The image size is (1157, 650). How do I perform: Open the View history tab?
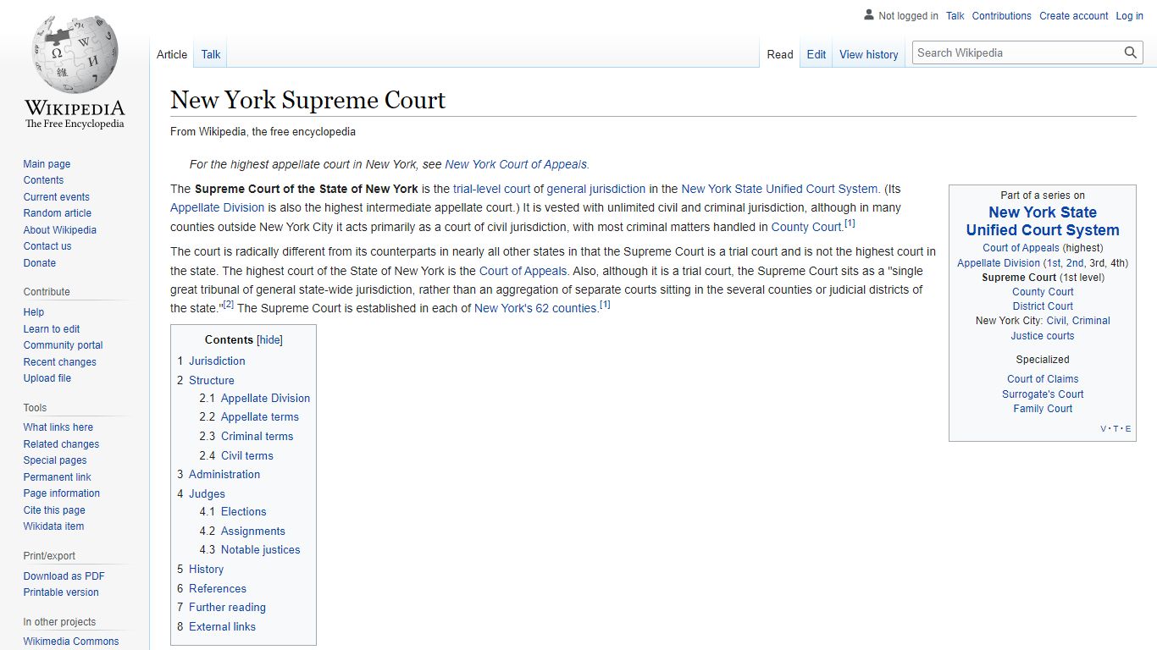pos(869,54)
